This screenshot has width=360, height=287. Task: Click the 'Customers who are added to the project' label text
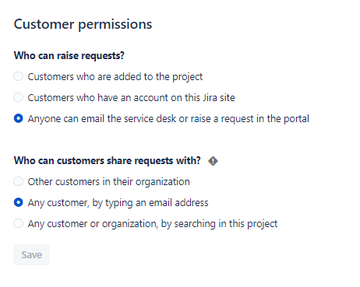tap(115, 77)
